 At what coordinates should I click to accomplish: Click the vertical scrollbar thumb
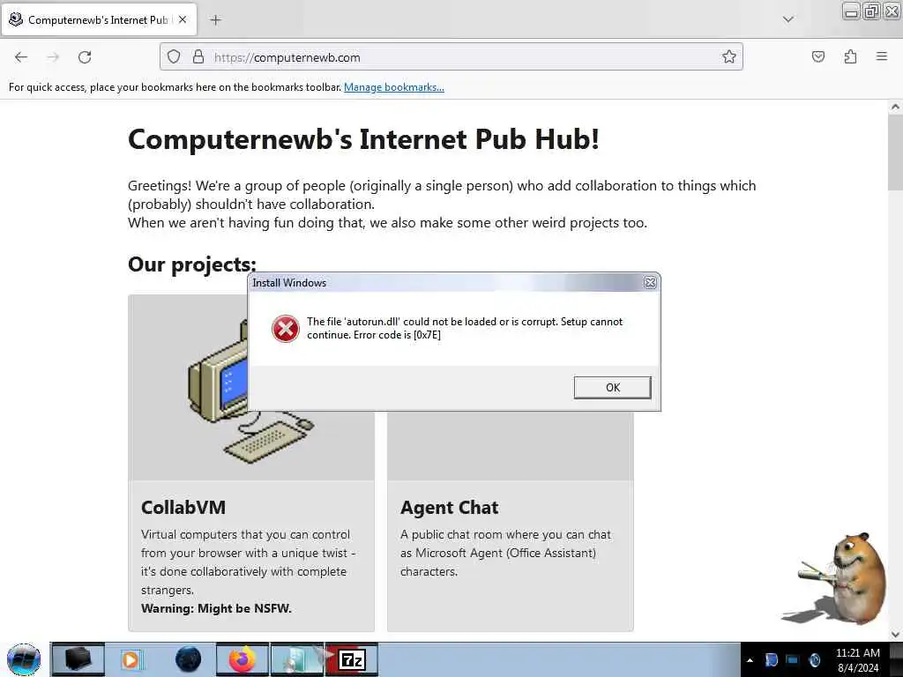click(x=895, y=152)
